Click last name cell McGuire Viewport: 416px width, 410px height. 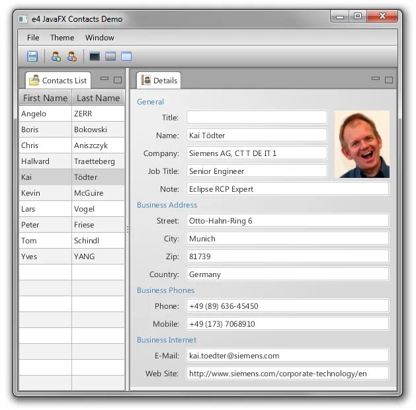[x=98, y=193]
